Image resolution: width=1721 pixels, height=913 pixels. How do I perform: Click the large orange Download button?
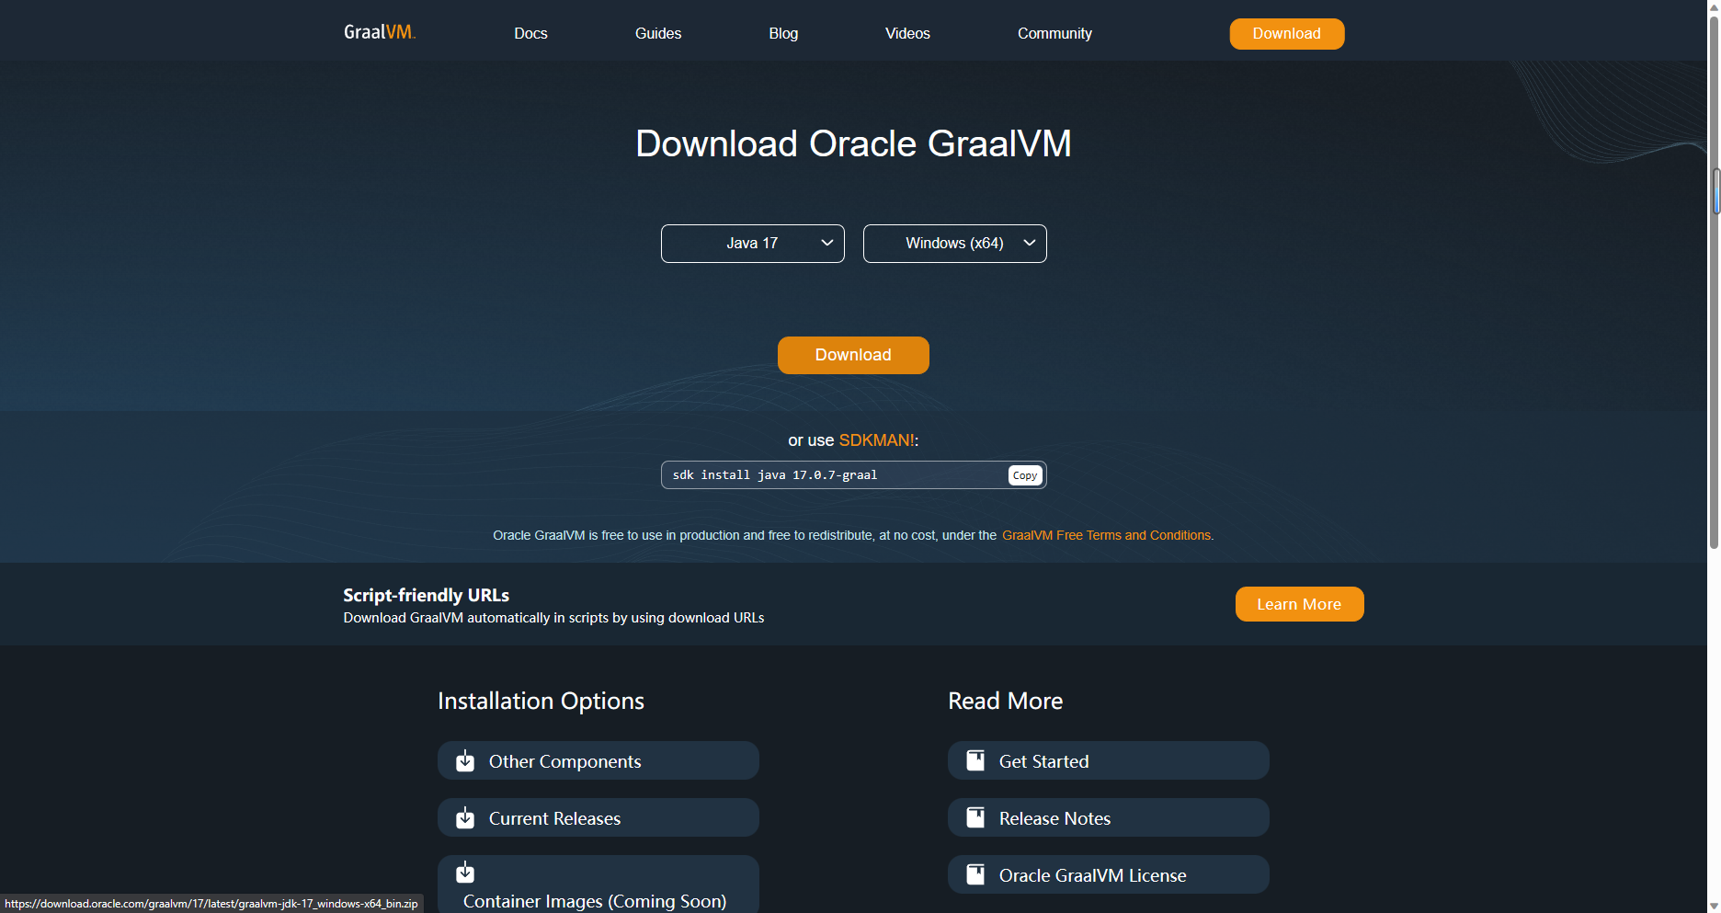click(853, 355)
